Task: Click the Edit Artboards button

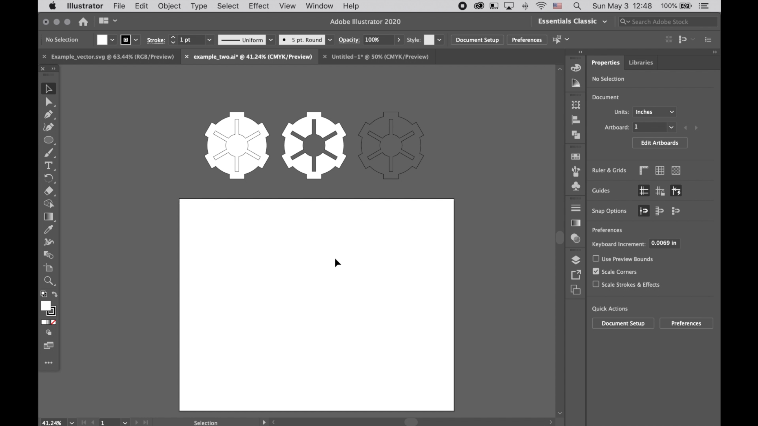Action: (659, 143)
